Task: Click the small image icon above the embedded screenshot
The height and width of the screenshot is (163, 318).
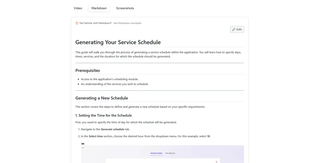Action: [x=83, y=143]
